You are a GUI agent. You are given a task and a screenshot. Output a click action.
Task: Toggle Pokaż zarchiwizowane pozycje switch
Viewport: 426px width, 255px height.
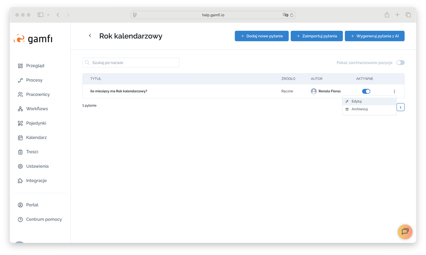400,62
